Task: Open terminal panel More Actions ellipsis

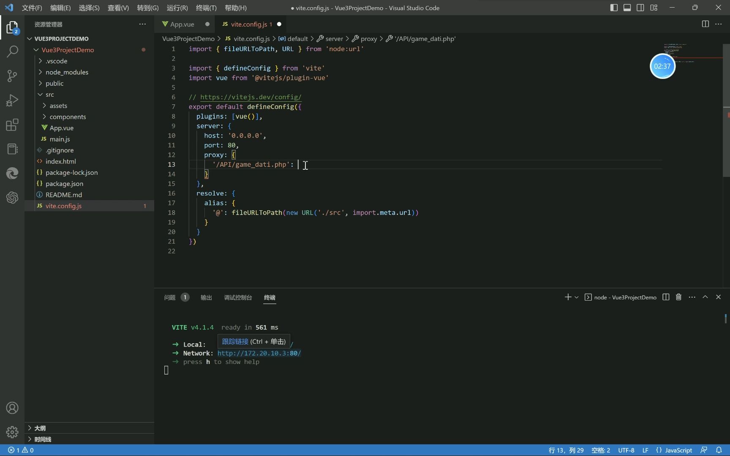Action: [692, 297]
